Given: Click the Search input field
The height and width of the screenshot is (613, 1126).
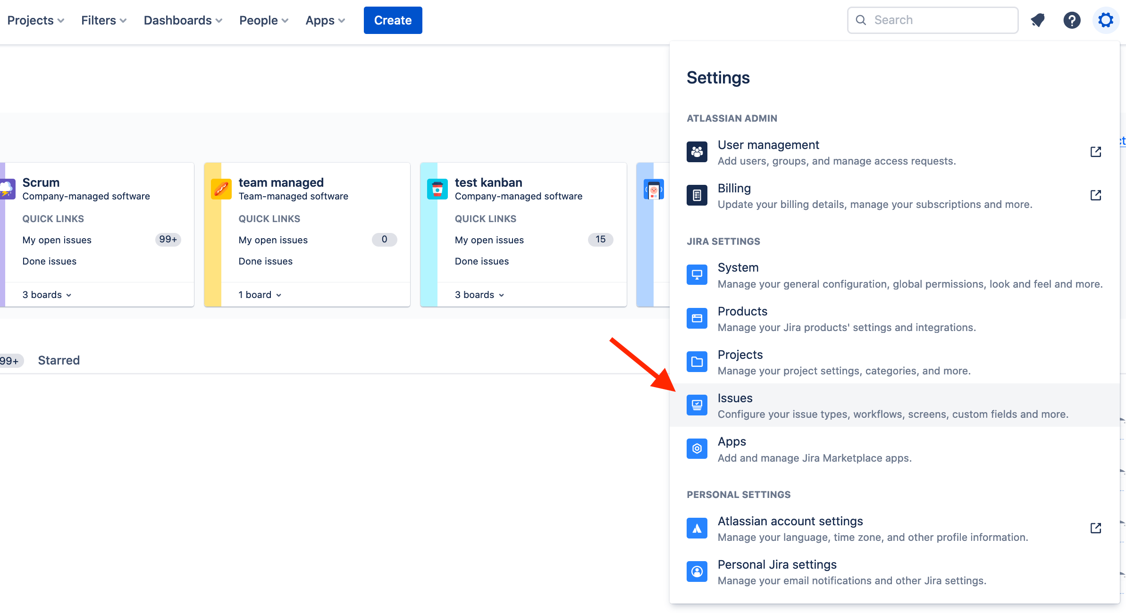Looking at the screenshot, I should click(933, 20).
